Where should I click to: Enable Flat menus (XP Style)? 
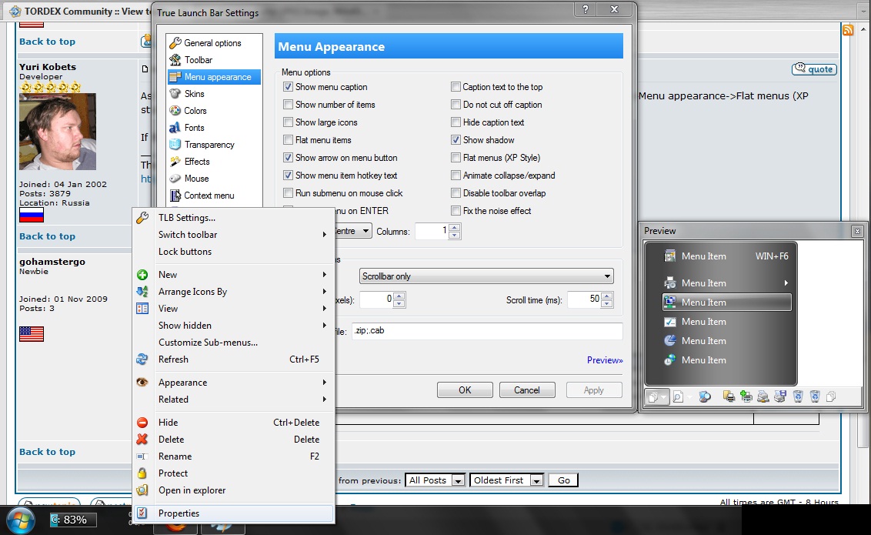[456, 158]
